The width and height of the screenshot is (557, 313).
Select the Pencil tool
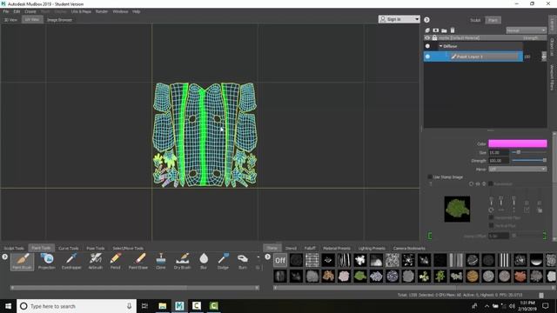tap(116, 262)
